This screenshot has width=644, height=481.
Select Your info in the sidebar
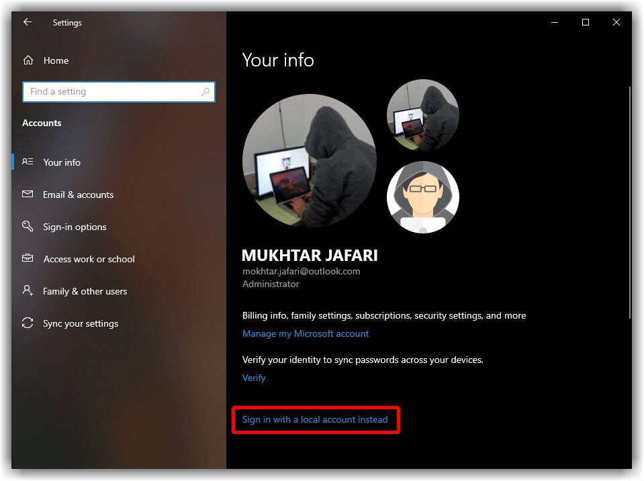[x=62, y=162]
